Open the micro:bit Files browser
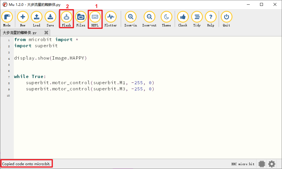Image resolution: width=282 pixels, height=169 pixels. point(81,19)
